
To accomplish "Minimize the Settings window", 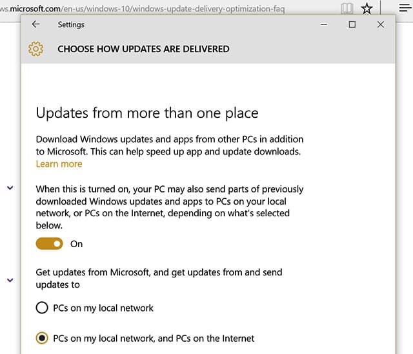I will [x=324, y=24].
